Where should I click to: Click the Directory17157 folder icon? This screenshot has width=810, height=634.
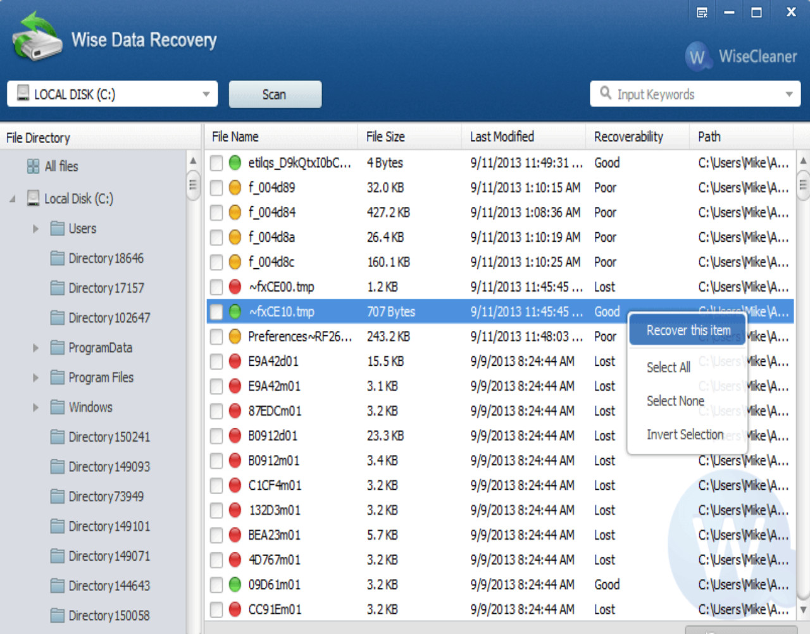point(58,288)
